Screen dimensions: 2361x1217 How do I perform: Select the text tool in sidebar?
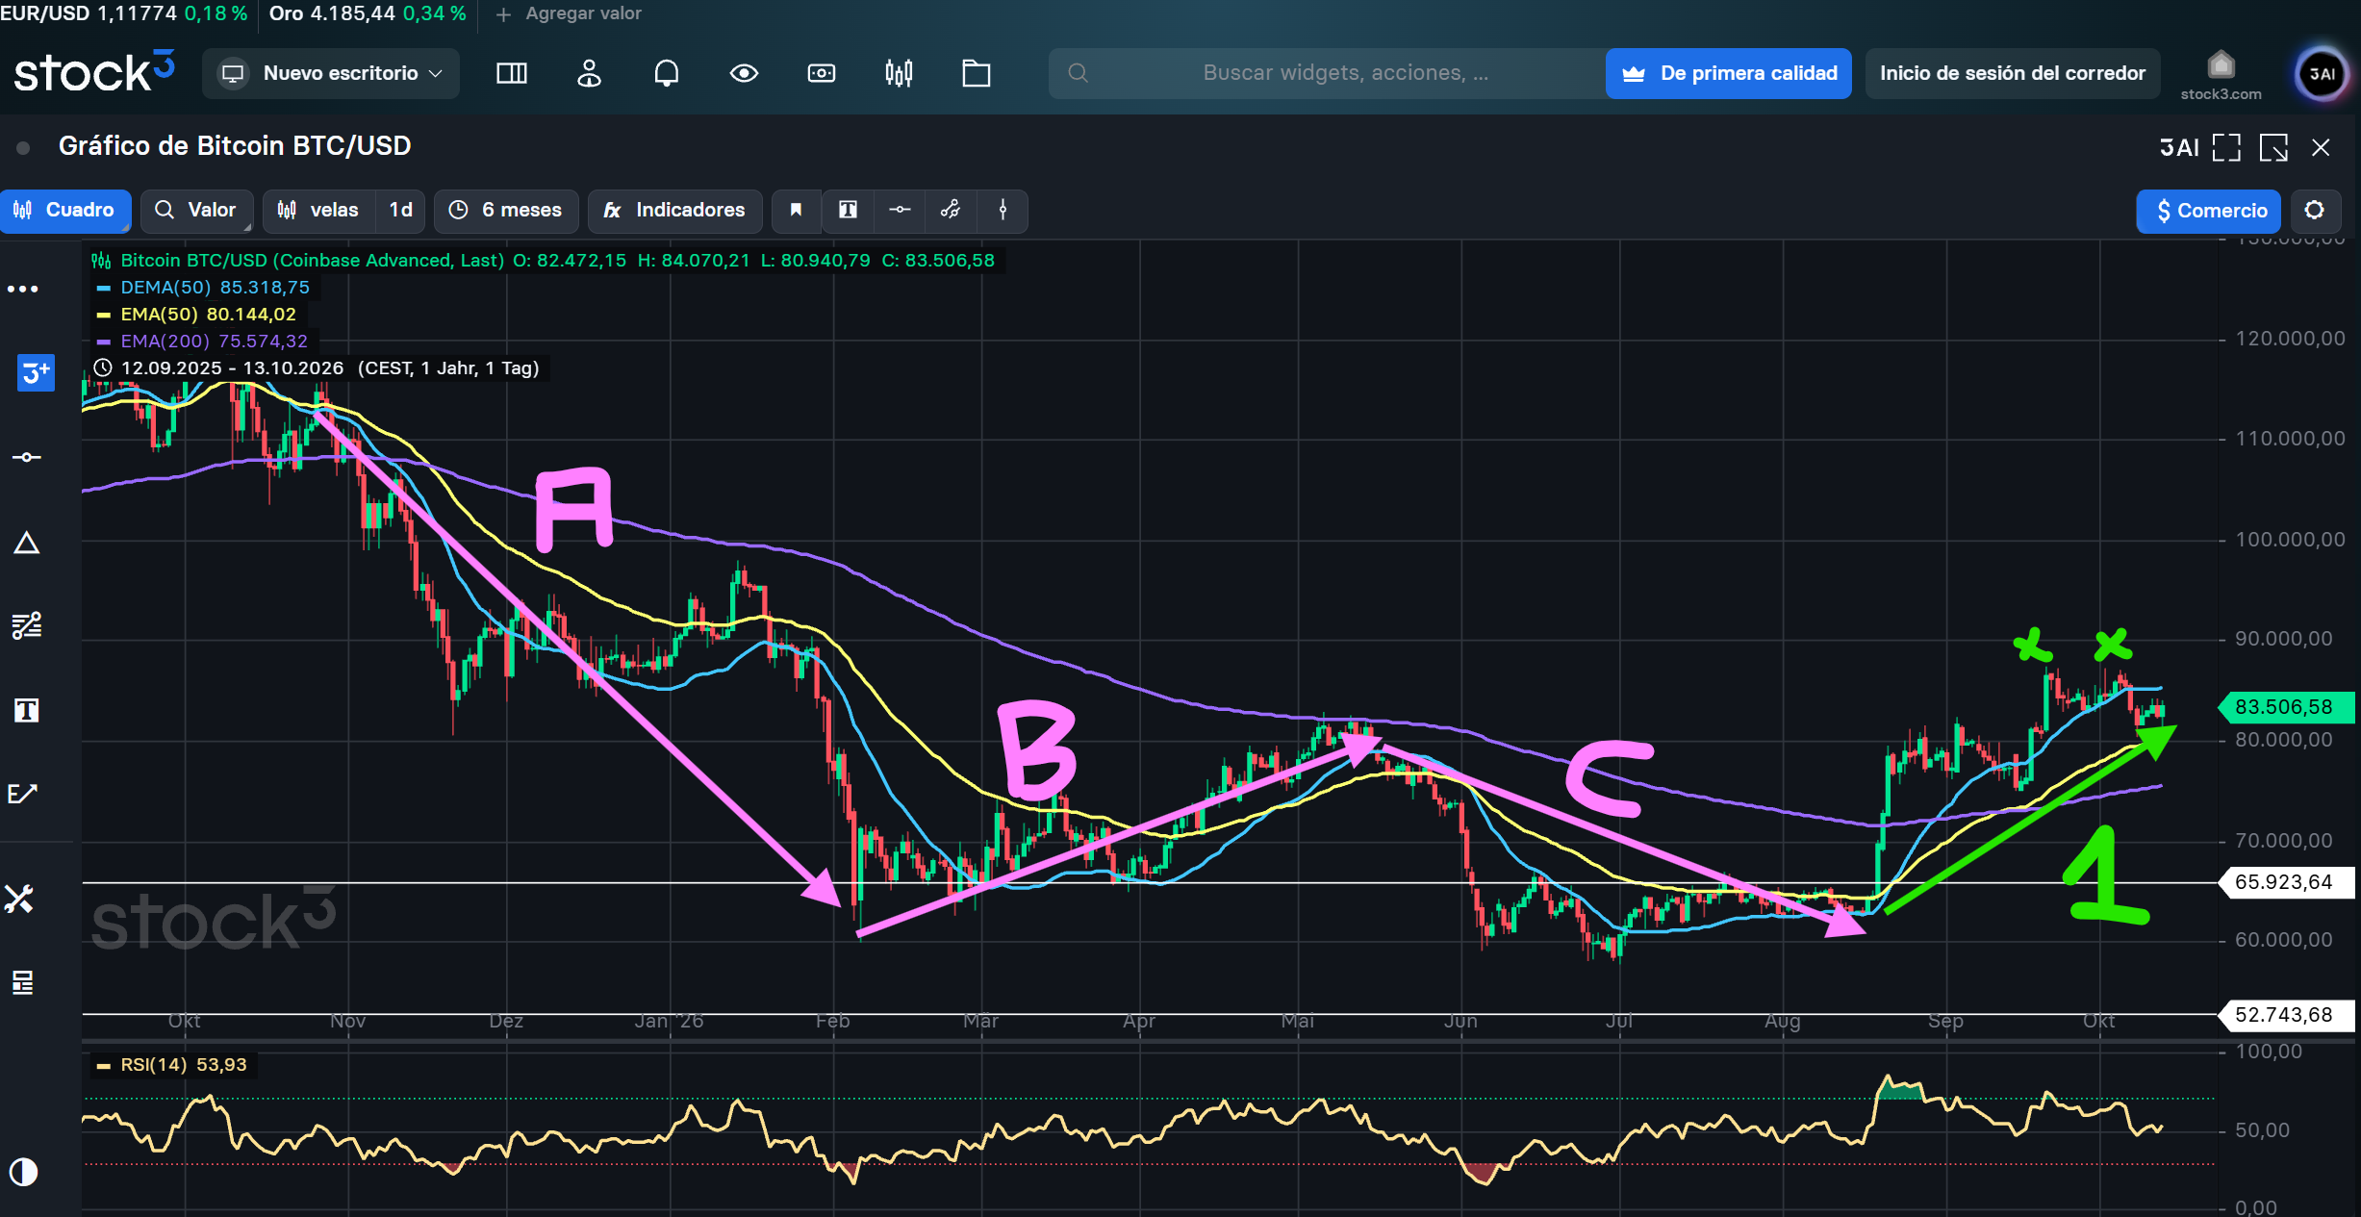coord(26,710)
